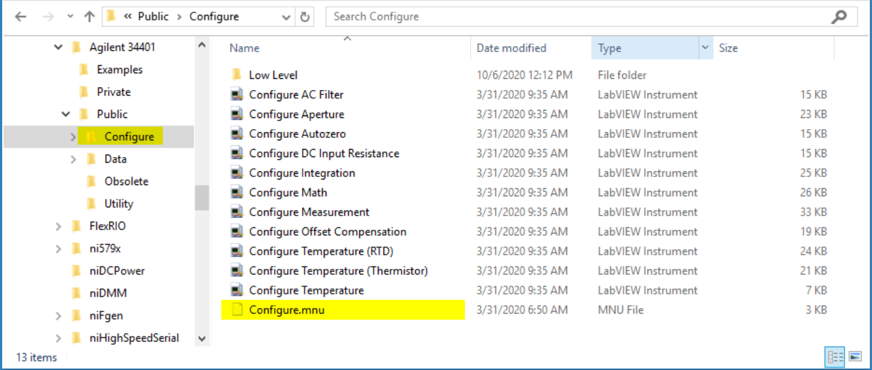Click the Configure Temperature (Thermistor) VI icon
The height and width of the screenshot is (370, 872).
237,271
